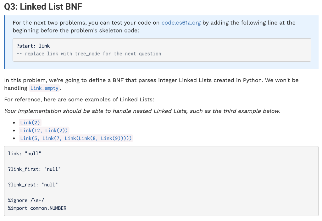Image resolution: width=322 pixels, height=221 pixels.
Task: Click the first bullet point marker
Action: tap(14, 122)
